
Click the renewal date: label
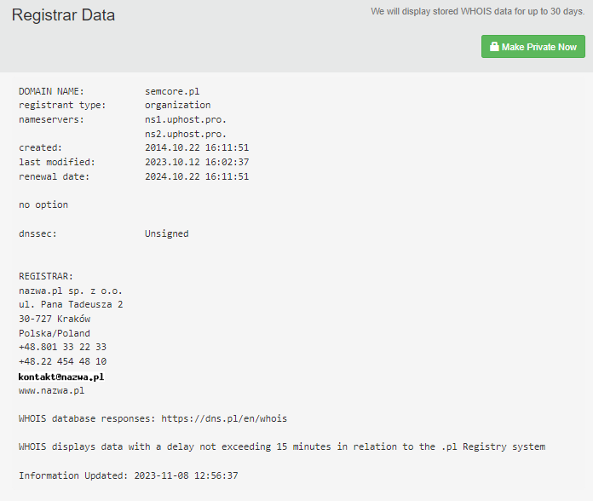coord(54,176)
